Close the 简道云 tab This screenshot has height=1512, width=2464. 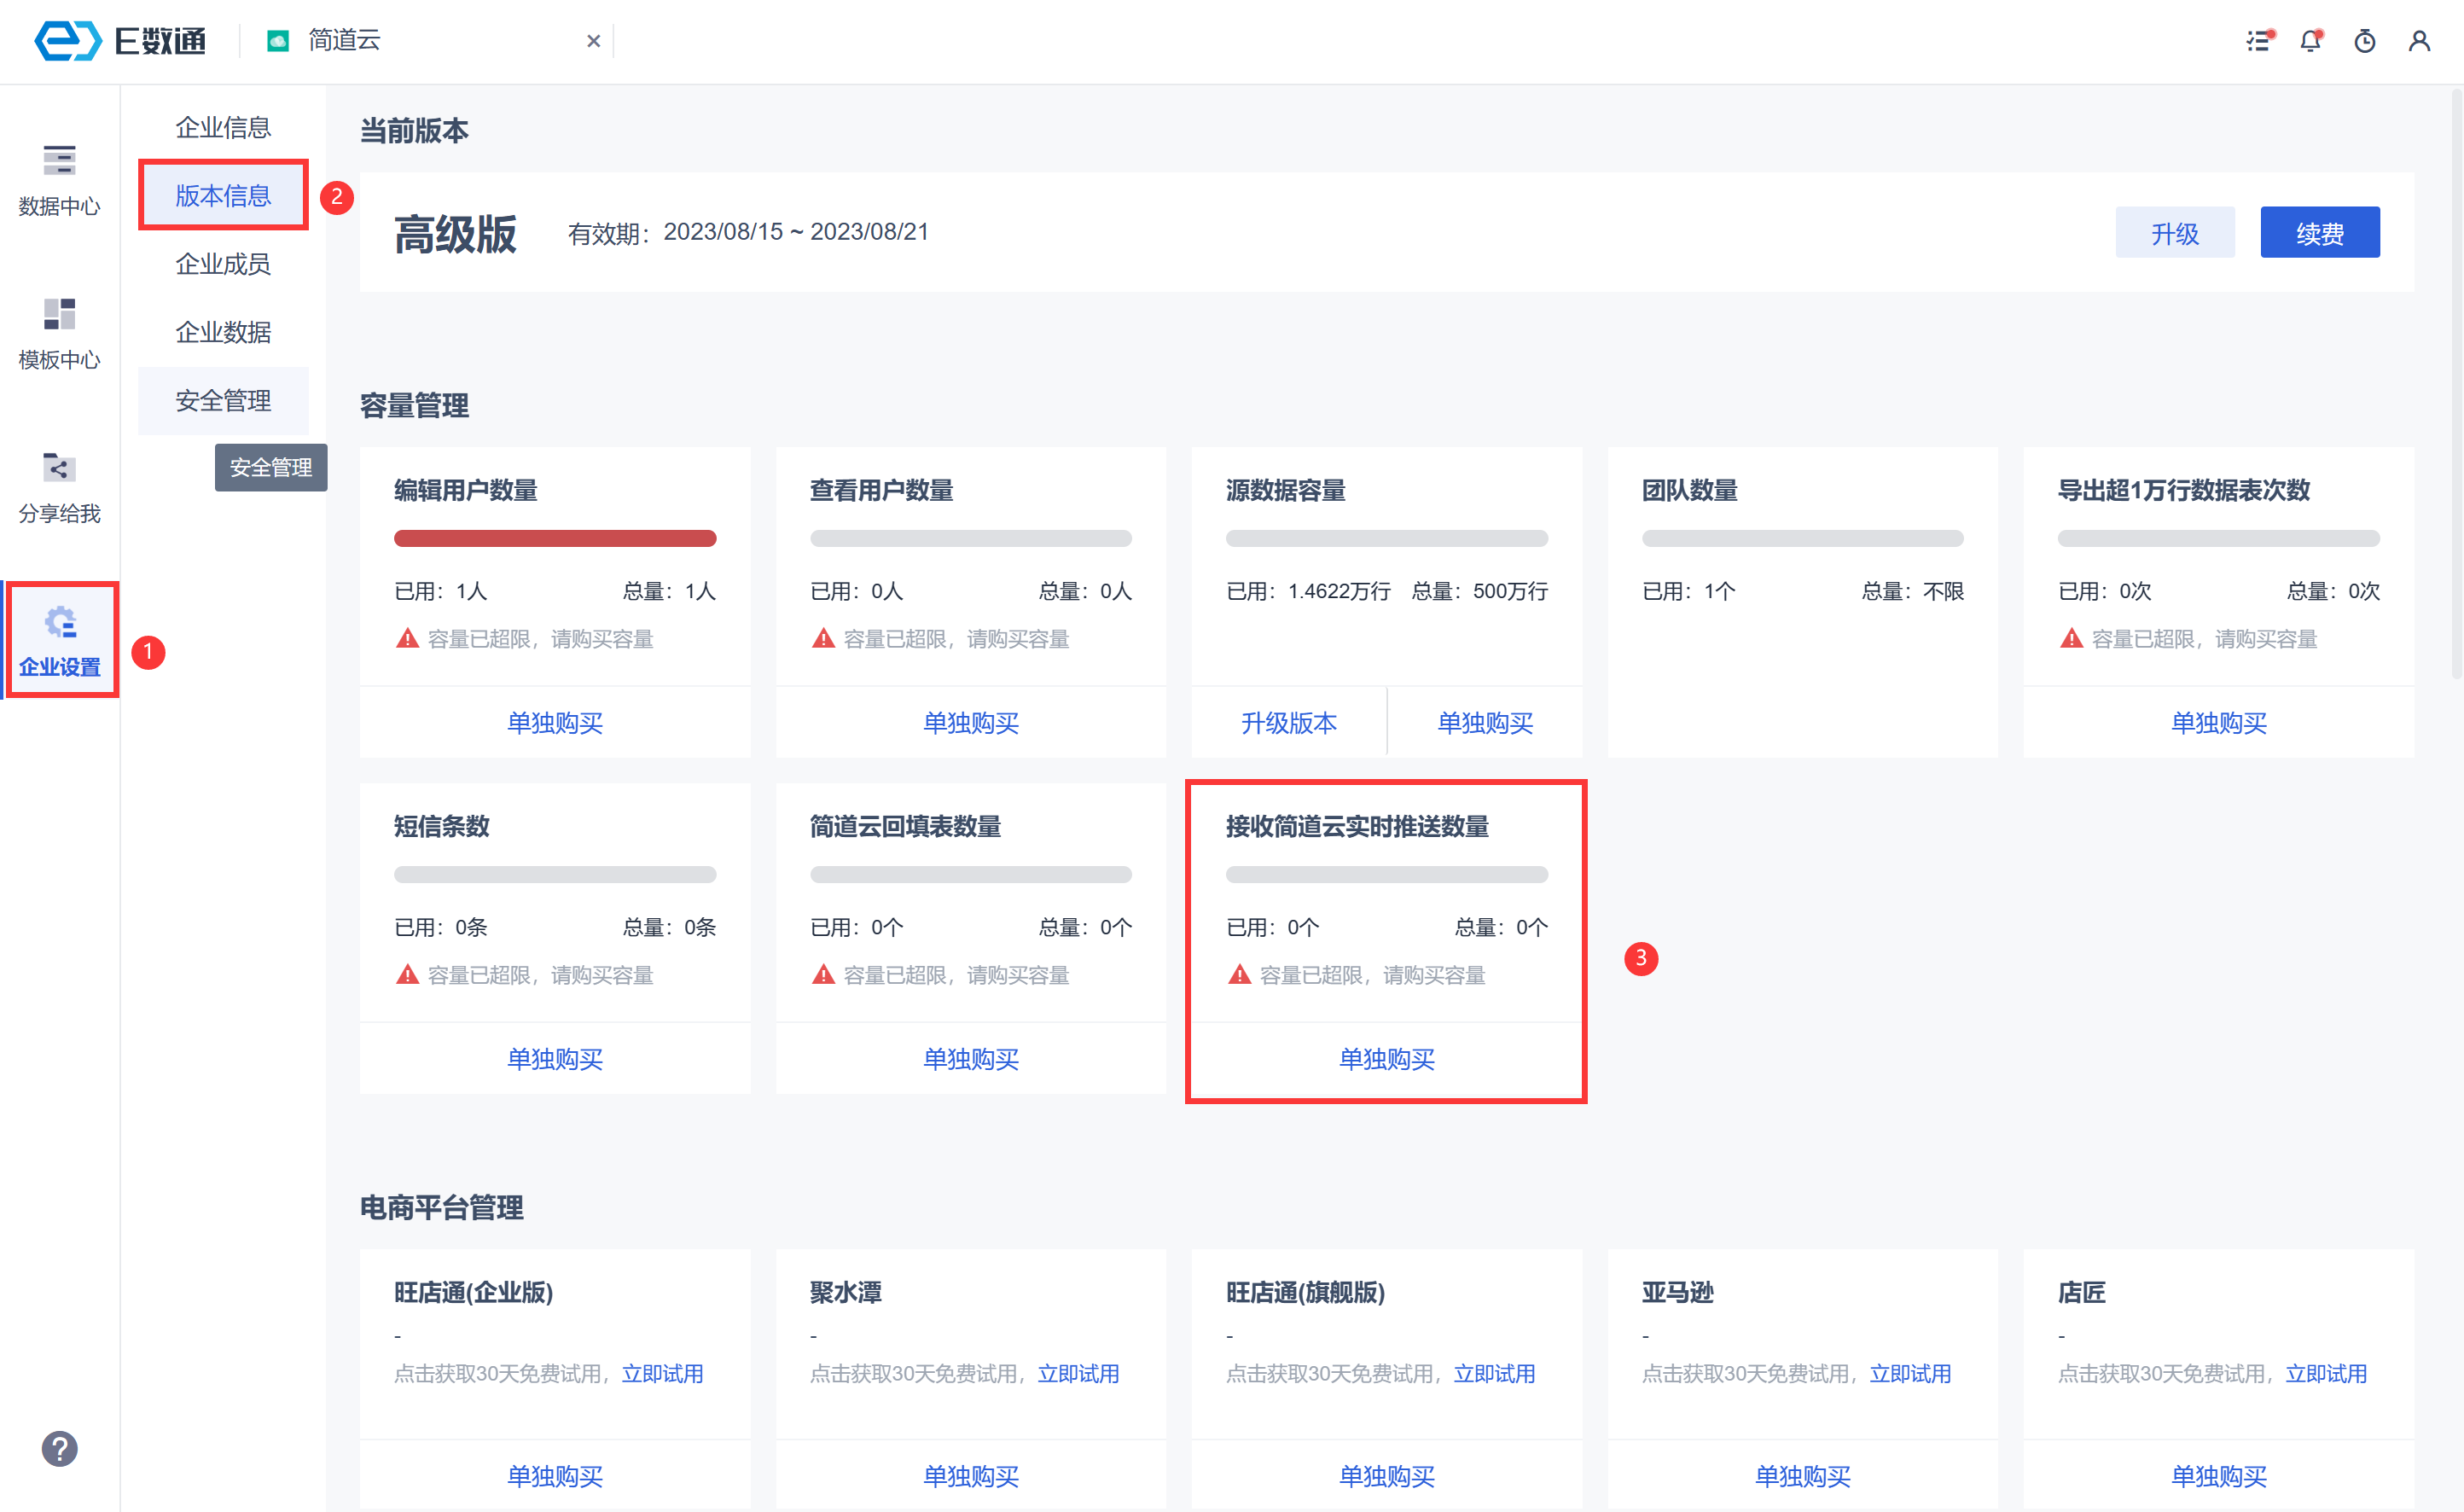coord(593,41)
